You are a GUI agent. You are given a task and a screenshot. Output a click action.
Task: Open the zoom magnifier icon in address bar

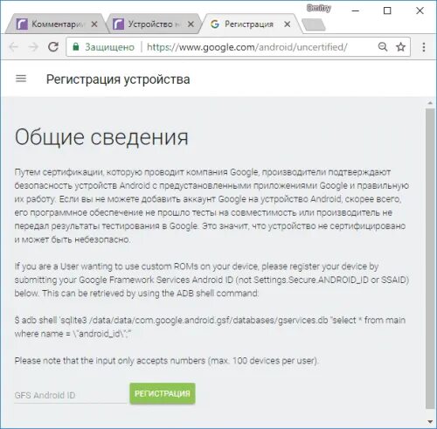[383, 47]
